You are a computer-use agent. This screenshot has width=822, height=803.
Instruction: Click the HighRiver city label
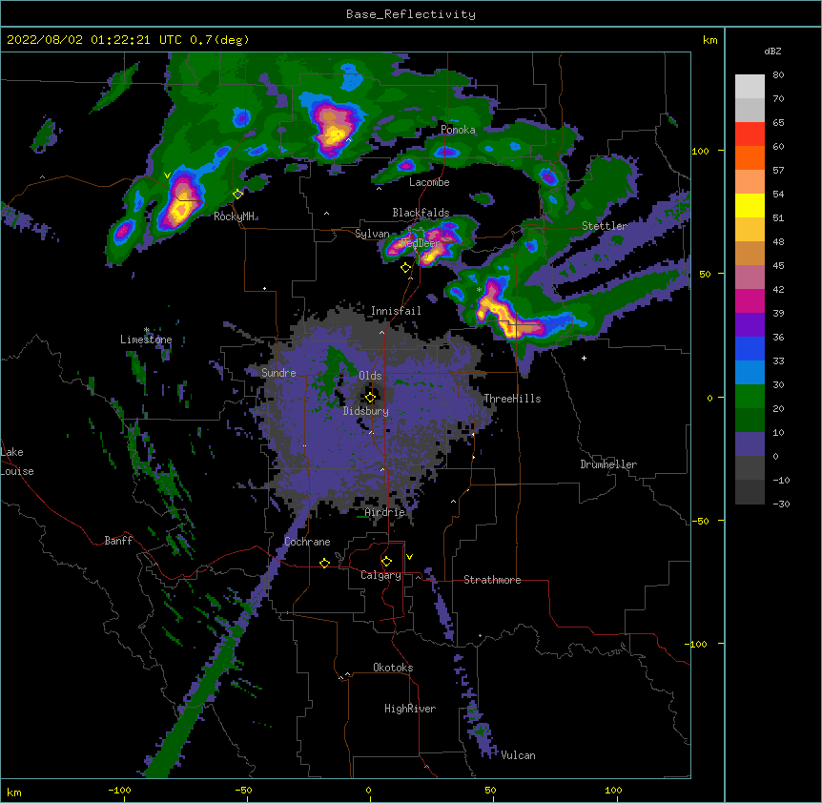click(410, 709)
